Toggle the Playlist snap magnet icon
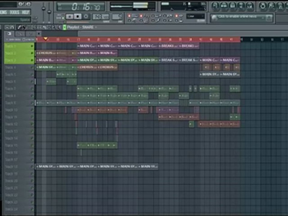This screenshot has width=288, height=216. point(12,27)
